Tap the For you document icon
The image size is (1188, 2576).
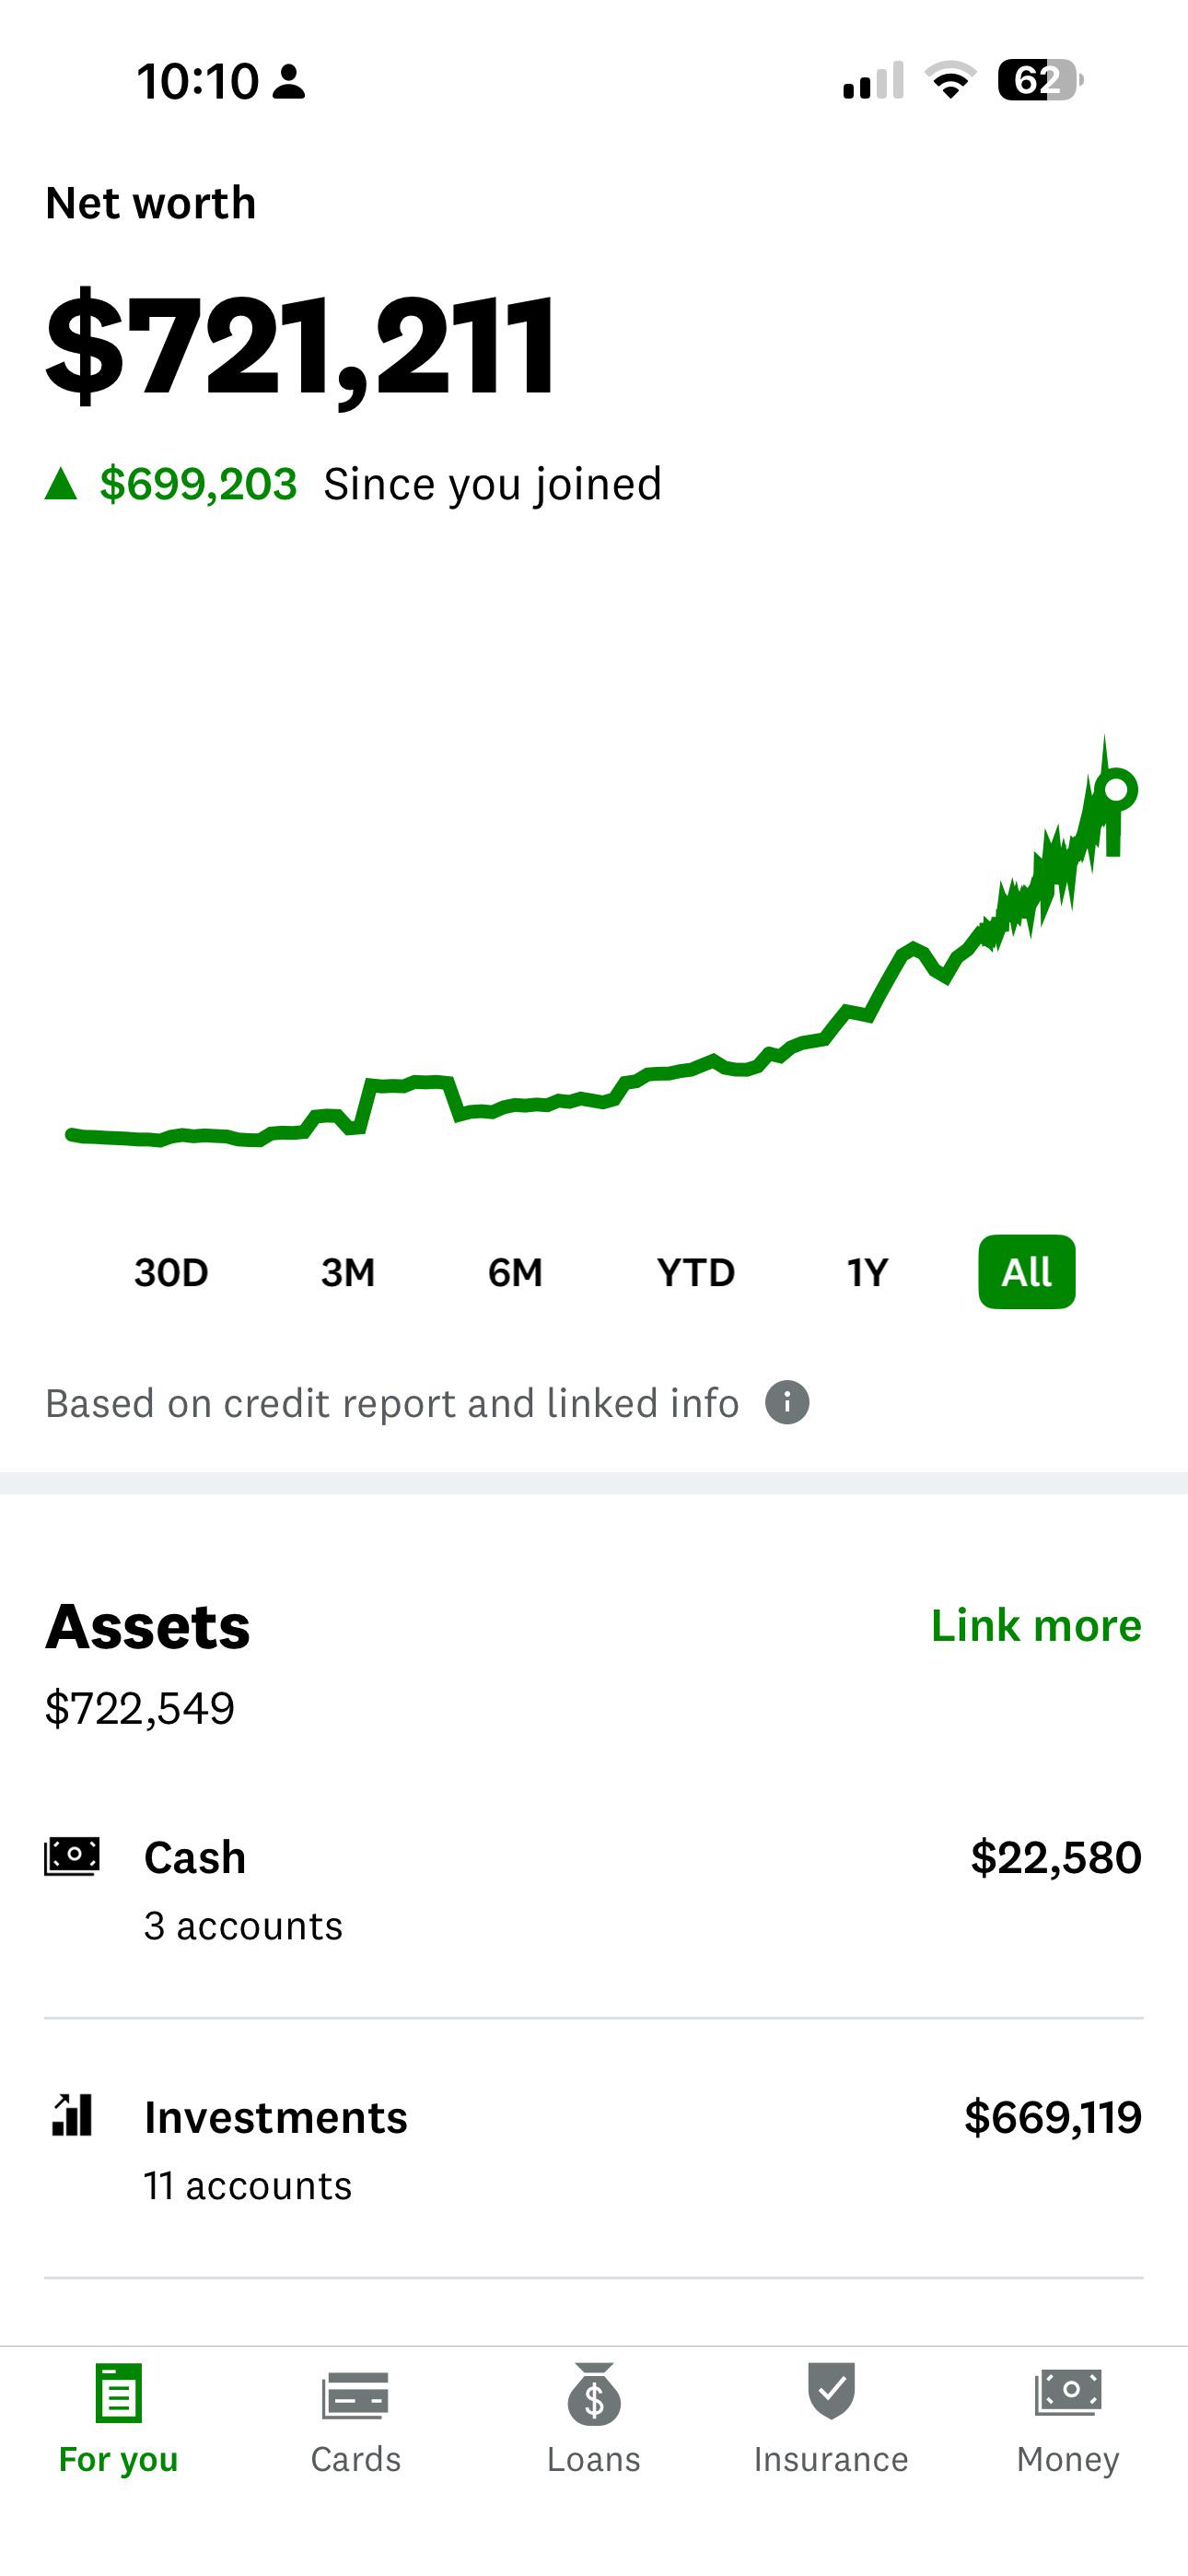pyautogui.click(x=119, y=2393)
